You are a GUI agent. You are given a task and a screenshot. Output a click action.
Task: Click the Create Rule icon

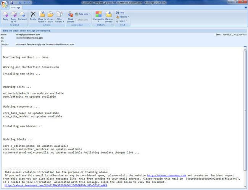point(50,17)
